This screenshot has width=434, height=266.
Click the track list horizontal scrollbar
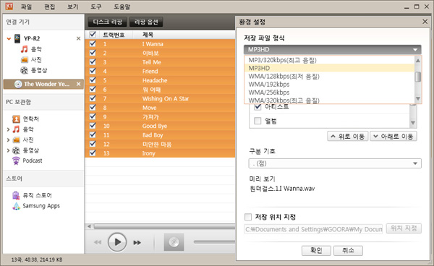tap(164, 226)
